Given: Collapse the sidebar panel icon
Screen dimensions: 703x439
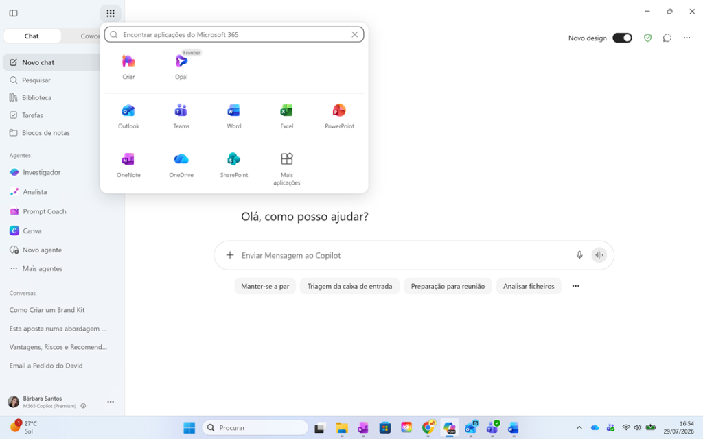Looking at the screenshot, I should (14, 13).
